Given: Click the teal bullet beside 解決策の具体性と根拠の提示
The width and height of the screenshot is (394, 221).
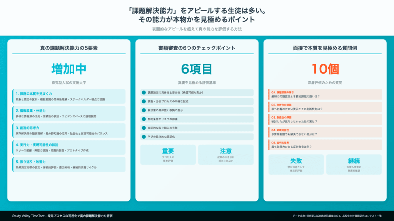Looking at the screenshot, I should pyautogui.click(x=144, y=110).
